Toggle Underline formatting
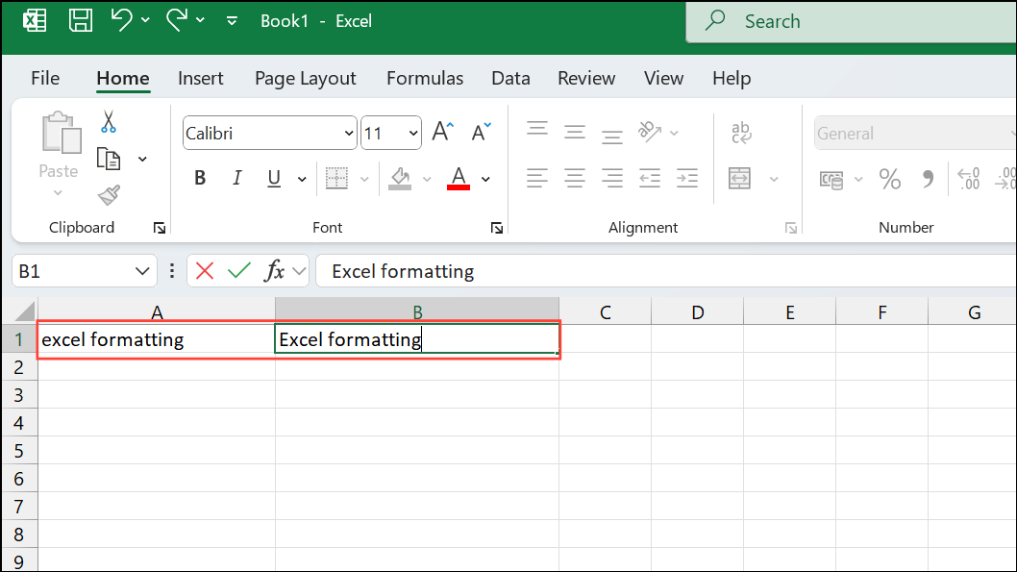This screenshot has width=1017, height=572. [274, 179]
